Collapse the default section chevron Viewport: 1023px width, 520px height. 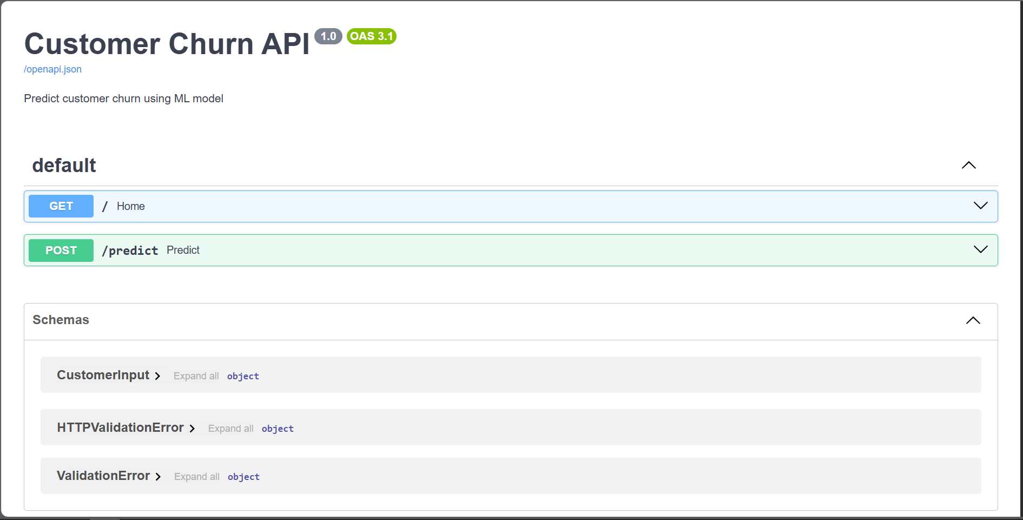[x=968, y=165]
